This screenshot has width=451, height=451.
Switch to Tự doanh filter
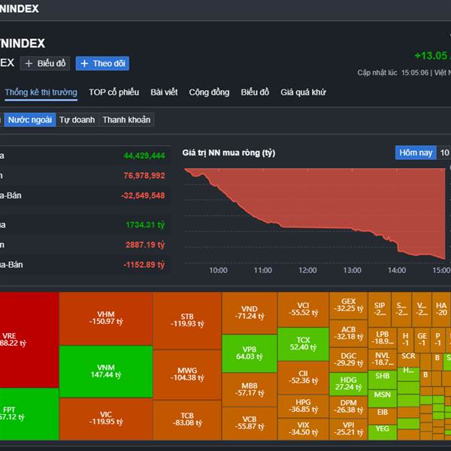(77, 120)
